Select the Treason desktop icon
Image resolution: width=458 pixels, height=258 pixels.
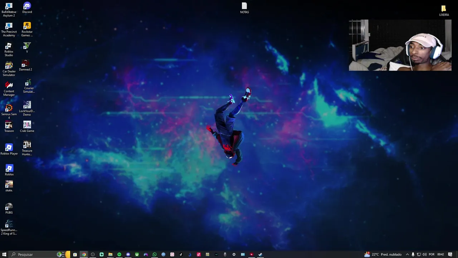[9, 127]
